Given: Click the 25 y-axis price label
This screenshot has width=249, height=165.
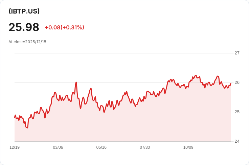Looking at the screenshot, I should [x=237, y=112].
